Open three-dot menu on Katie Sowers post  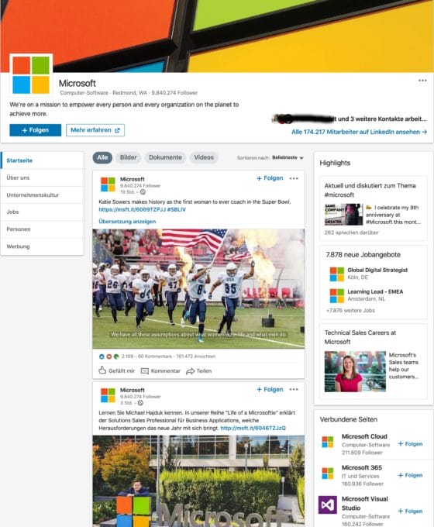(294, 178)
